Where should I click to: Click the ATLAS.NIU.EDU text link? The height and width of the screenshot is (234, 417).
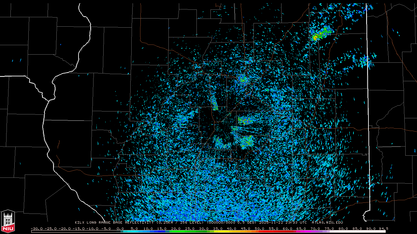327,223
